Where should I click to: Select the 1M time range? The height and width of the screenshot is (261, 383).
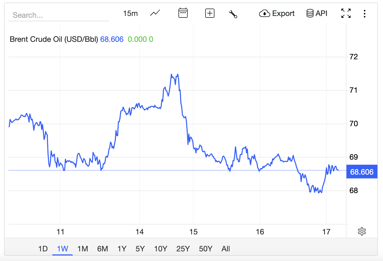[83, 249]
